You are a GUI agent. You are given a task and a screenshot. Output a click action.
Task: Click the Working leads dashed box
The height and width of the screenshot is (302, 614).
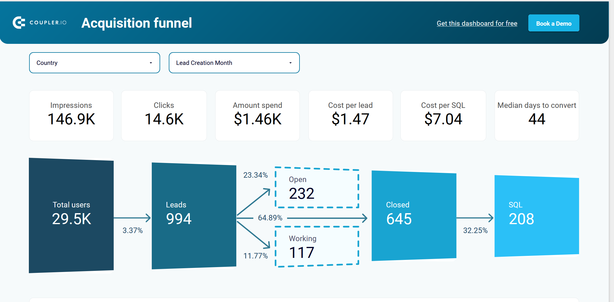pos(317,247)
